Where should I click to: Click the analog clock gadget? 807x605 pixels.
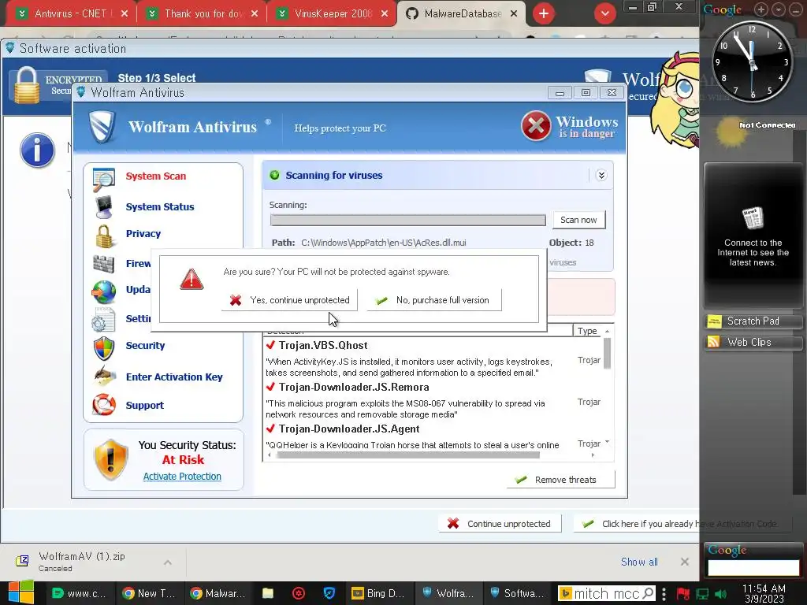(752, 61)
